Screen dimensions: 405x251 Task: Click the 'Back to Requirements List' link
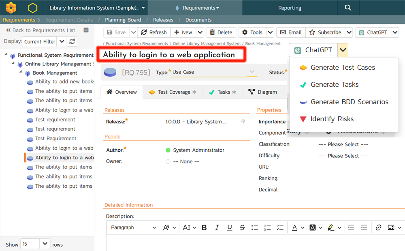tap(40, 30)
